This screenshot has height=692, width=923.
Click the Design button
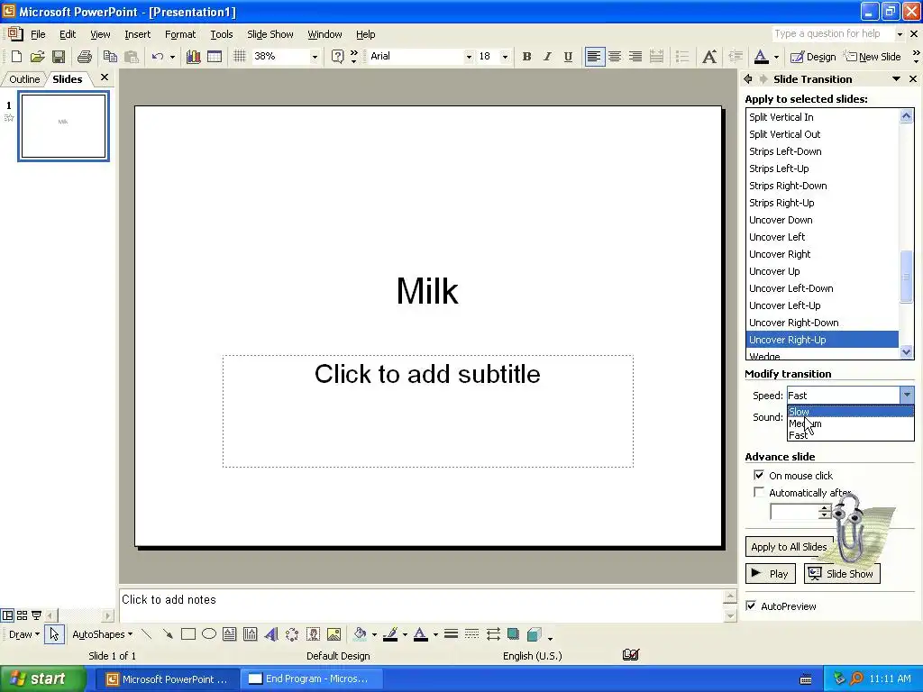coord(813,57)
